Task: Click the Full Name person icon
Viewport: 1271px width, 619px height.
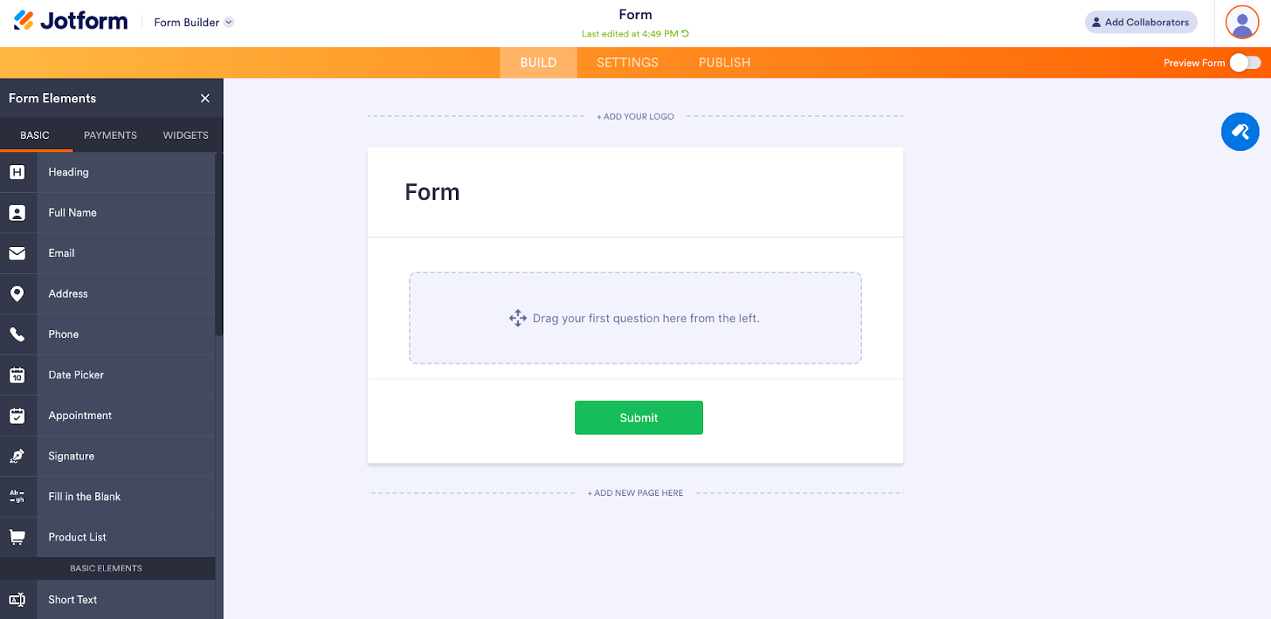Action: (x=17, y=213)
